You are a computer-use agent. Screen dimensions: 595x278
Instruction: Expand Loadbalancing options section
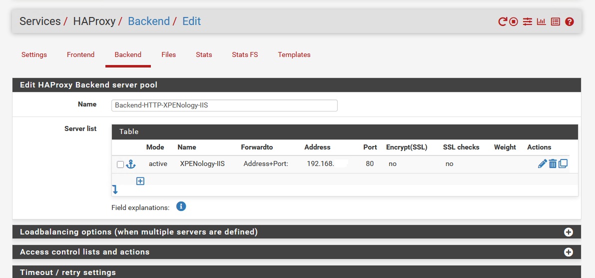tap(568, 232)
